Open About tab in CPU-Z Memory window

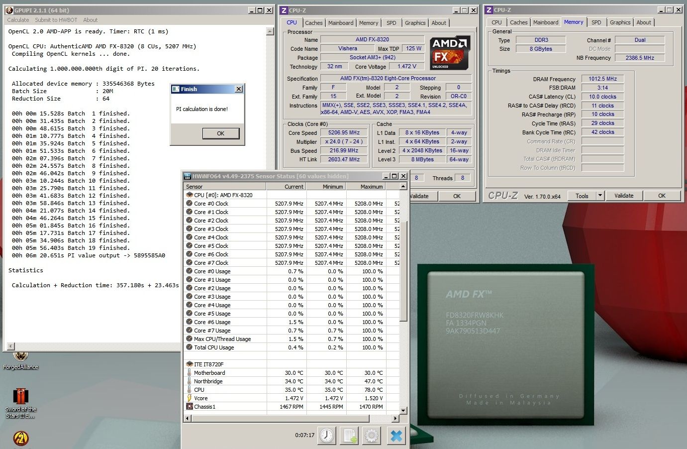pyautogui.click(x=644, y=22)
